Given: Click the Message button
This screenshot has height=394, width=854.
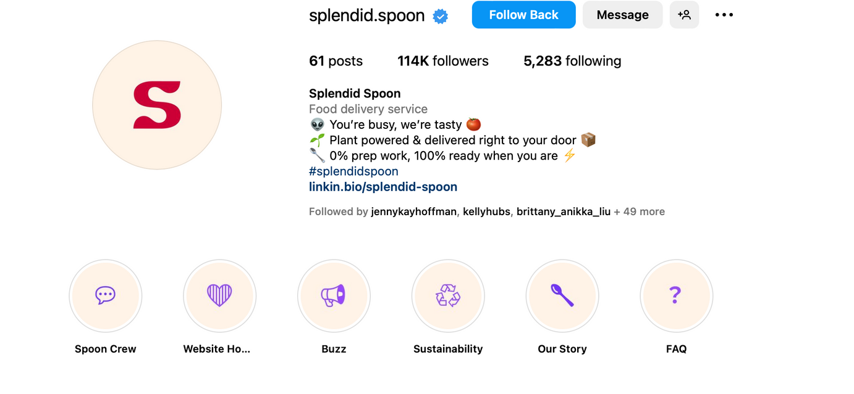Looking at the screenshot, I should (x=622, y=15).
